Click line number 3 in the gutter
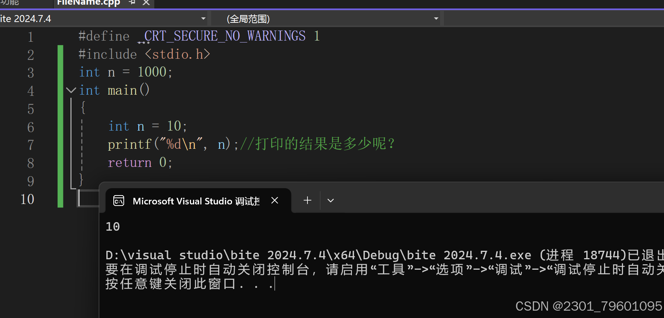The width and height of the screenshot is (664, 318). pos(31,73)
